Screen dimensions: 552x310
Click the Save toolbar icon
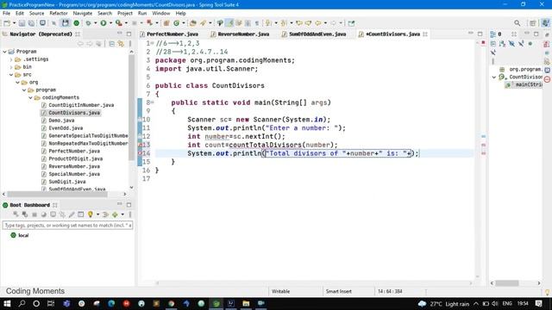click(22, 23)
